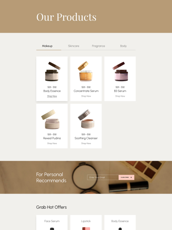Screen dimensions: 172x230
Task: Click the Body Essence product title
Action: point(52,91)
